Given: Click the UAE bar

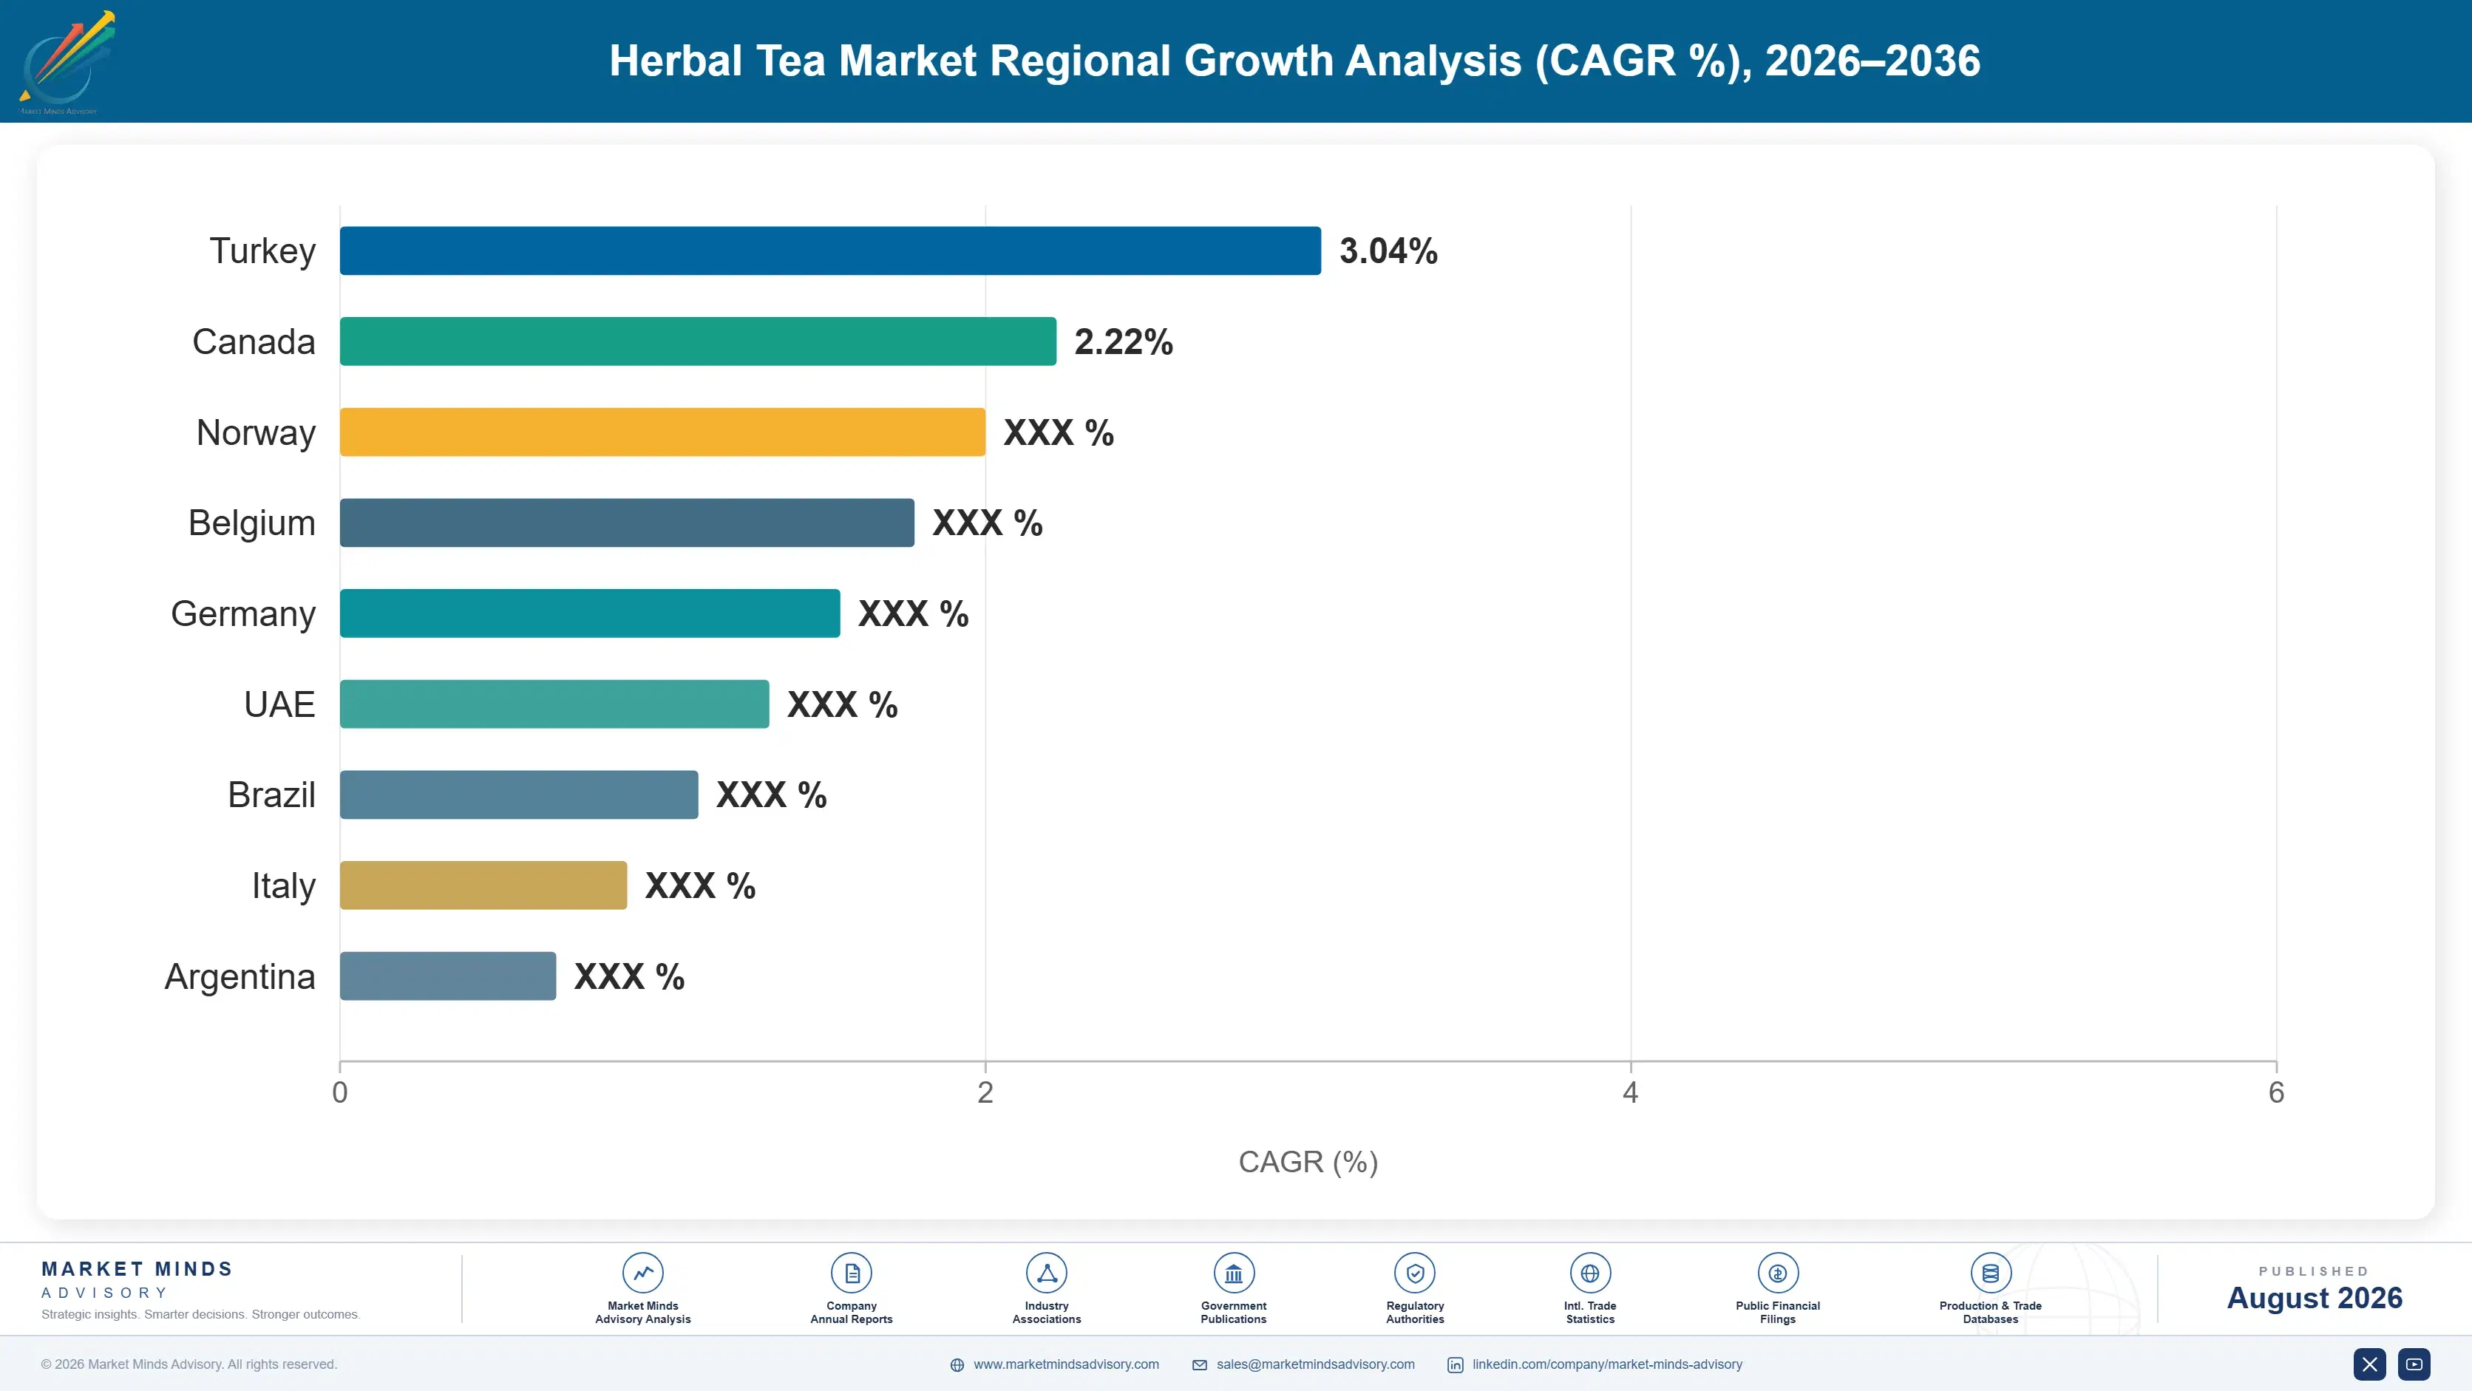Looking at the screenshot, I should pos(554,704).
